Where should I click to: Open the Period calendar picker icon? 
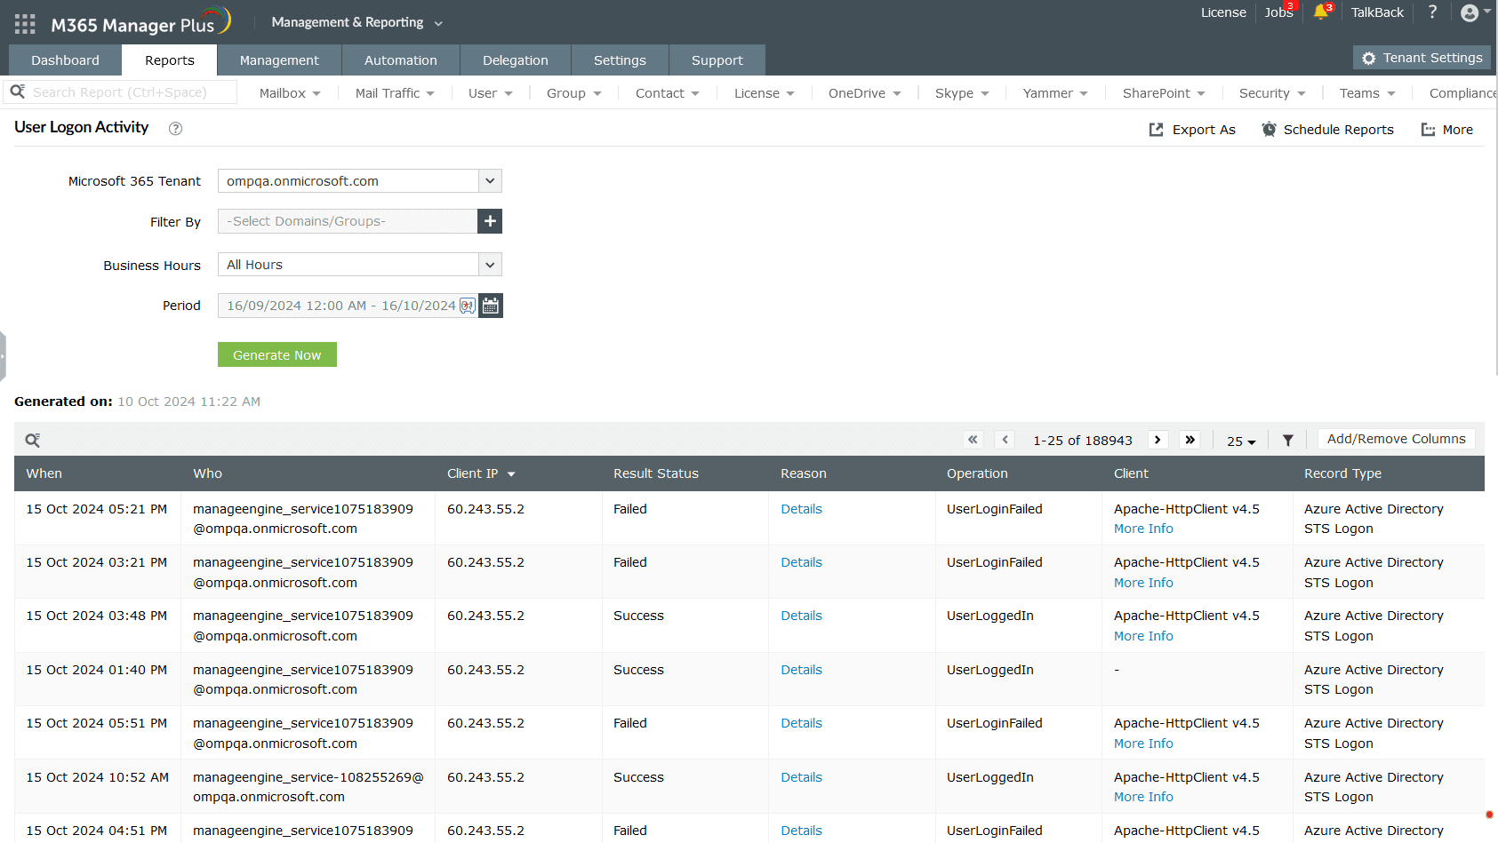pos(491,306)
